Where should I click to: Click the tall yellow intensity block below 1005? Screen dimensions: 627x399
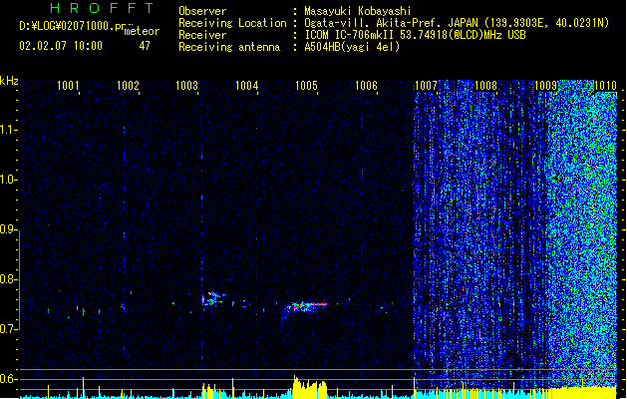pos(310,387)
